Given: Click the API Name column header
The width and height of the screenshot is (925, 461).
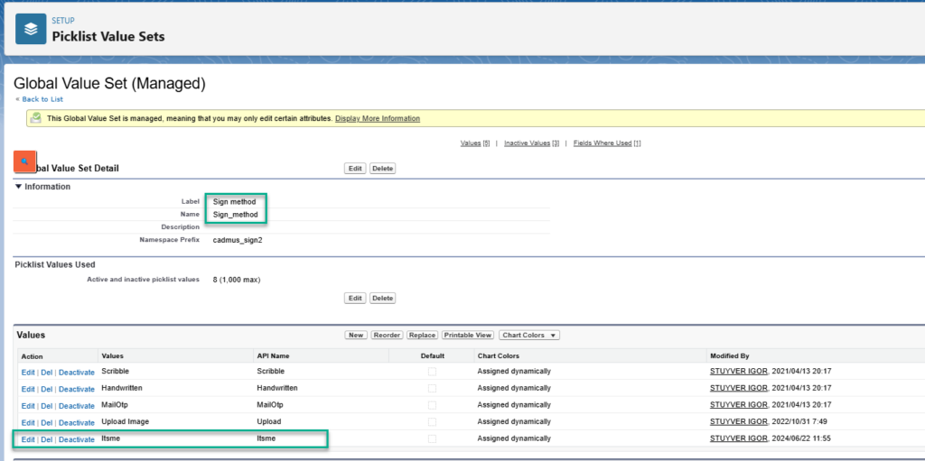Looking at the screenshot, I should tap(273, 356).
